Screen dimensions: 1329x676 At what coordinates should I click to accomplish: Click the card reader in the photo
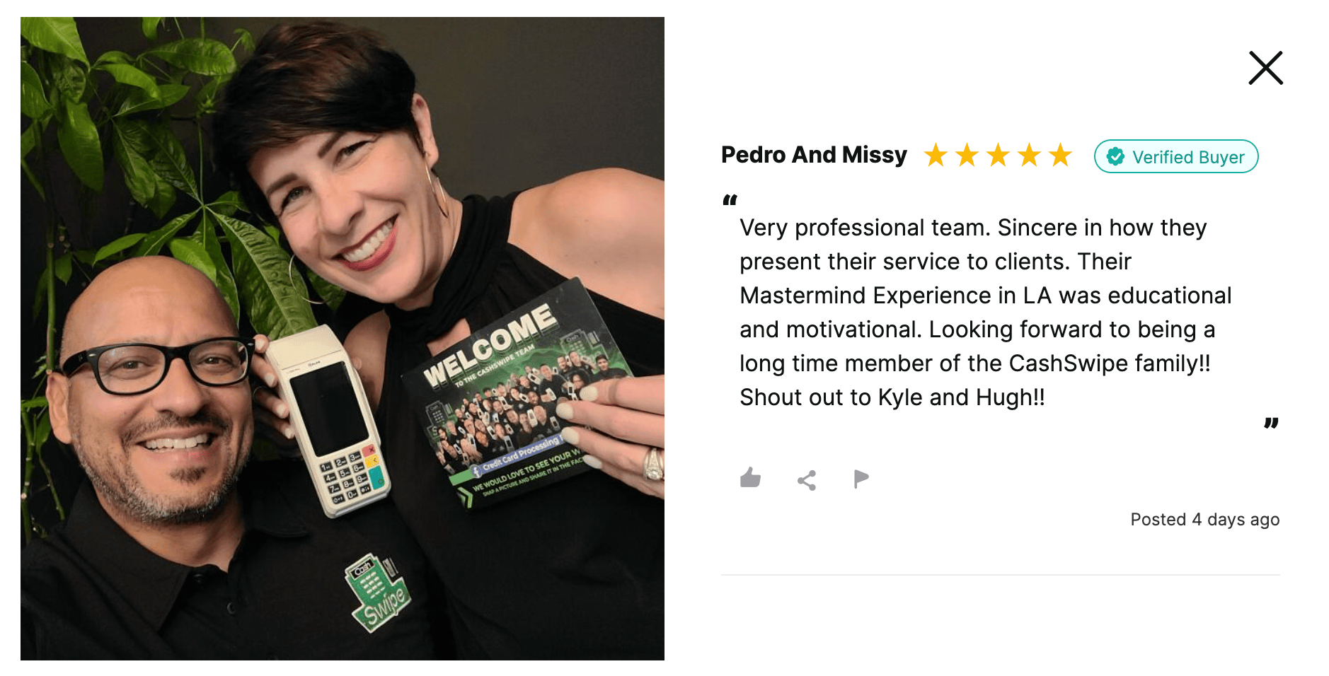click(x=328, y=421)
